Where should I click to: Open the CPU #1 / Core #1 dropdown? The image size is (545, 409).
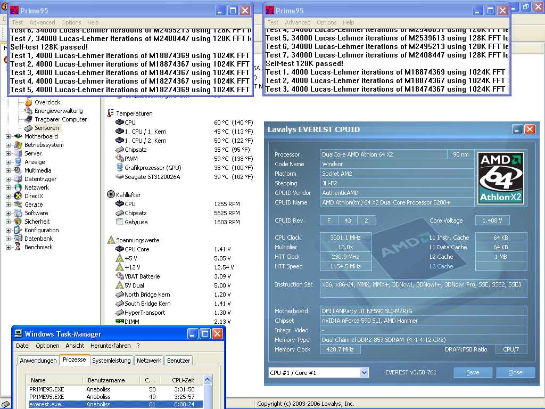click(364, 373)
